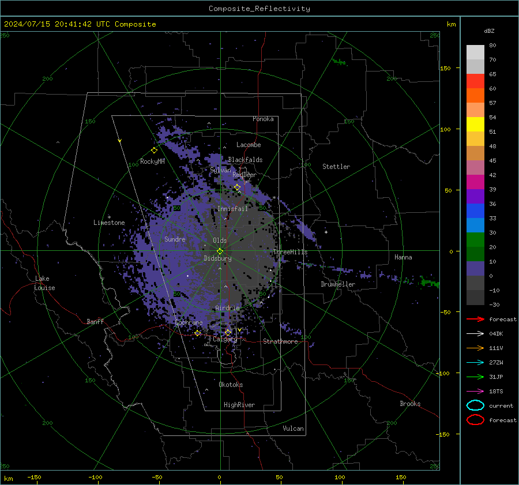The height and width of the screenshot is (485, 519).
Task: Pick the yellow 51-54 dBZ swatch
Action: (x=475, y=125)
